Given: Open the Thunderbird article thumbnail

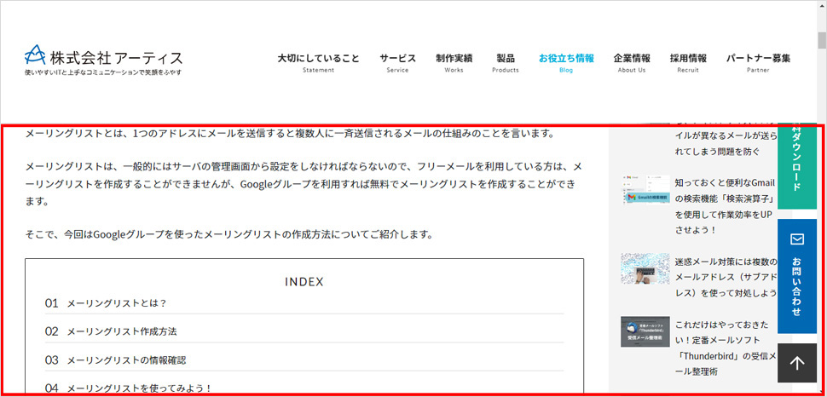Looking at the screenshot, I should click(x=645, y=331).
